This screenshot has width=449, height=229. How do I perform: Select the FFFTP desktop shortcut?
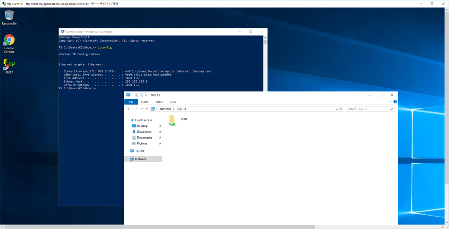click(9, 66)
